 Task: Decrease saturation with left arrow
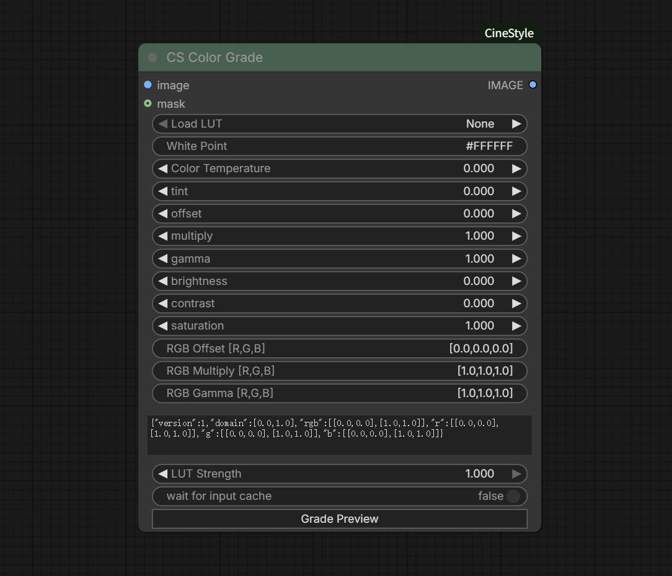tap(162, 326)
